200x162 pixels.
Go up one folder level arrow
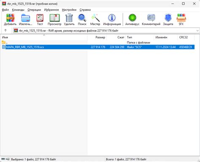point(5,30)
